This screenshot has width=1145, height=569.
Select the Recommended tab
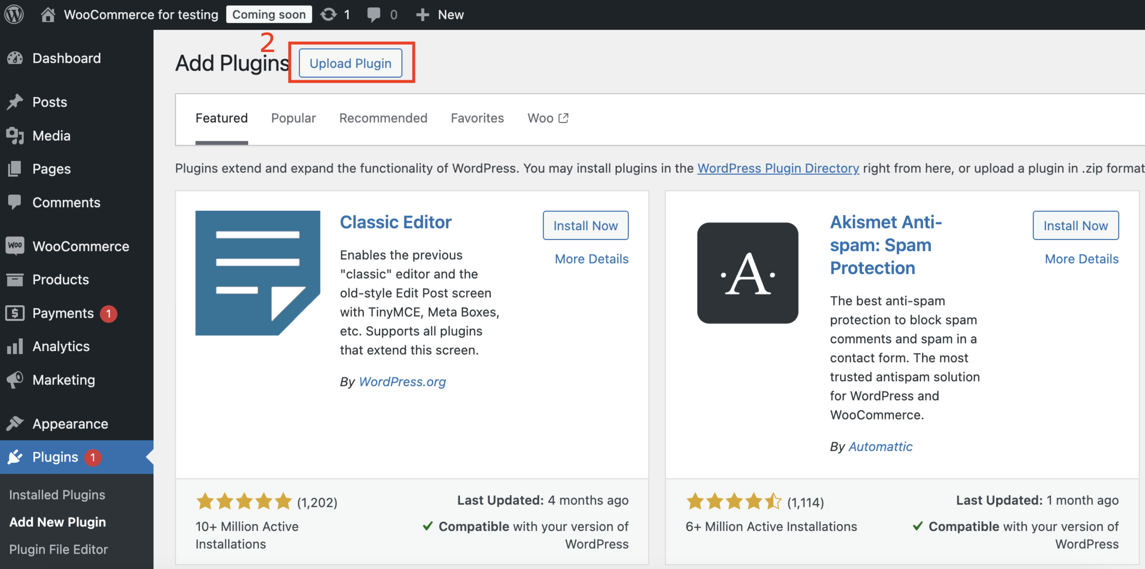[x=383, y=118]
